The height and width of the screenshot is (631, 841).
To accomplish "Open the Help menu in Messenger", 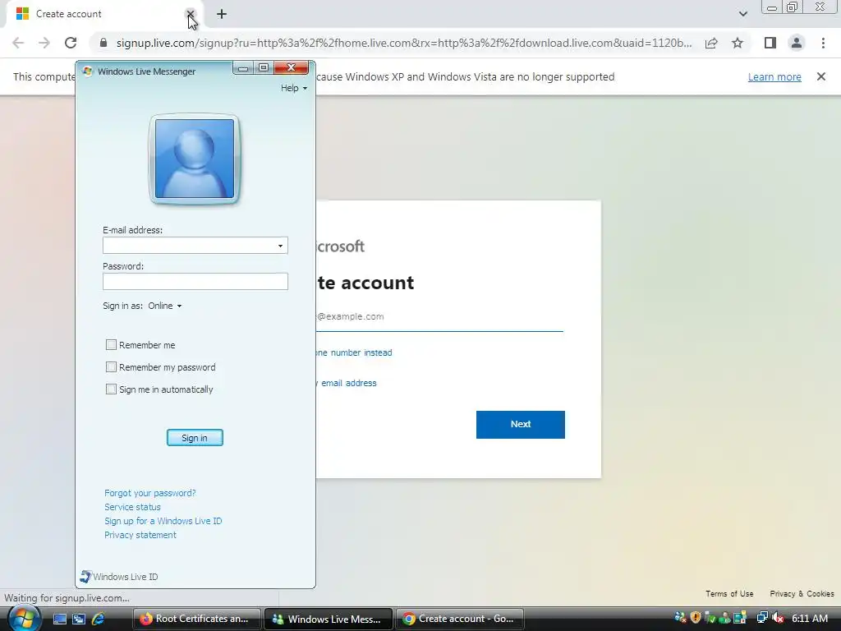I will coord(294,88).
